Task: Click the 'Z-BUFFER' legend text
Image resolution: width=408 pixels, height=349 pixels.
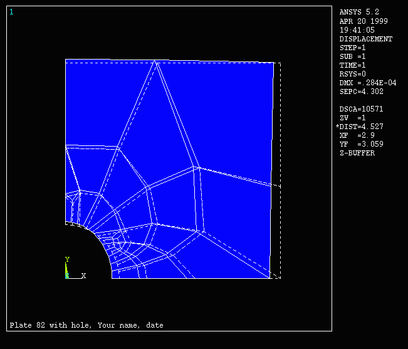Action: coord(357,153)
